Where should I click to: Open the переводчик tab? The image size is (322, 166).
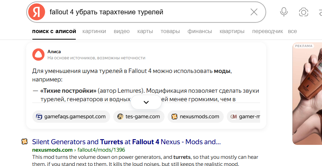(267, 31)
